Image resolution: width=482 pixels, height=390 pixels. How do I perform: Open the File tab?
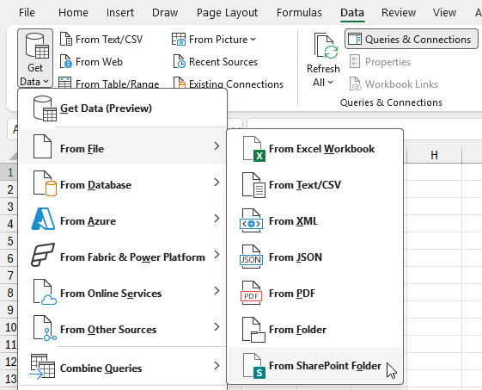coord(27,13)
